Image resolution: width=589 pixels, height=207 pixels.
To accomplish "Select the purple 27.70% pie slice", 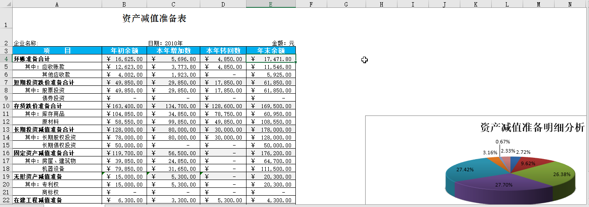I will 502,187.
